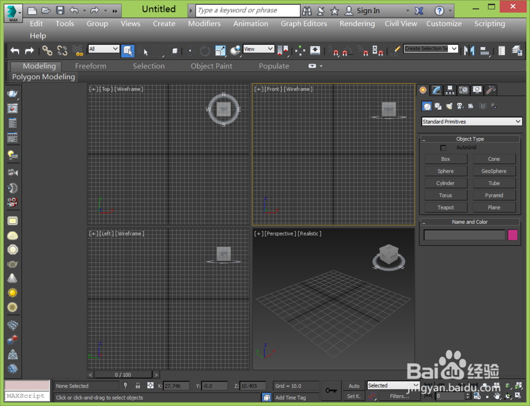Open the Display command panel tab
This screenshot has height=406, width=530.
coord(477,90)
